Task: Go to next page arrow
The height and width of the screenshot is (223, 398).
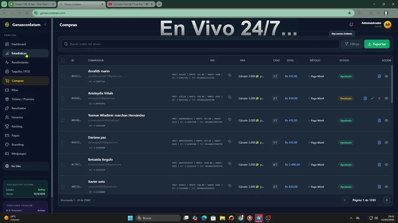Action: coord(386,200)
